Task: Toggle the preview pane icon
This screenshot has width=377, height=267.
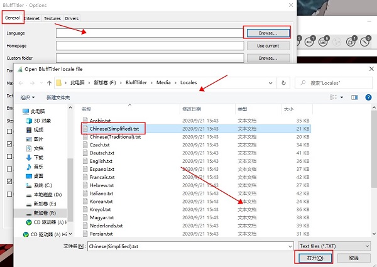Action: 354,97
